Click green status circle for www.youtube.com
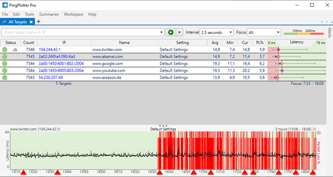333x177 pixels. (5, 71)
